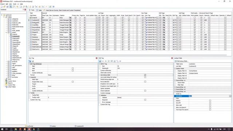
Task: Select the CHECKBOX edit tag type icon
Action: coord(108,61)
